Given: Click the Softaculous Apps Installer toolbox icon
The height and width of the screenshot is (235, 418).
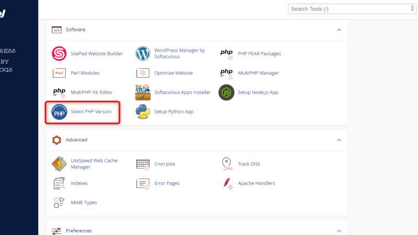Looking at the screenshot, I should click(143, 92).
